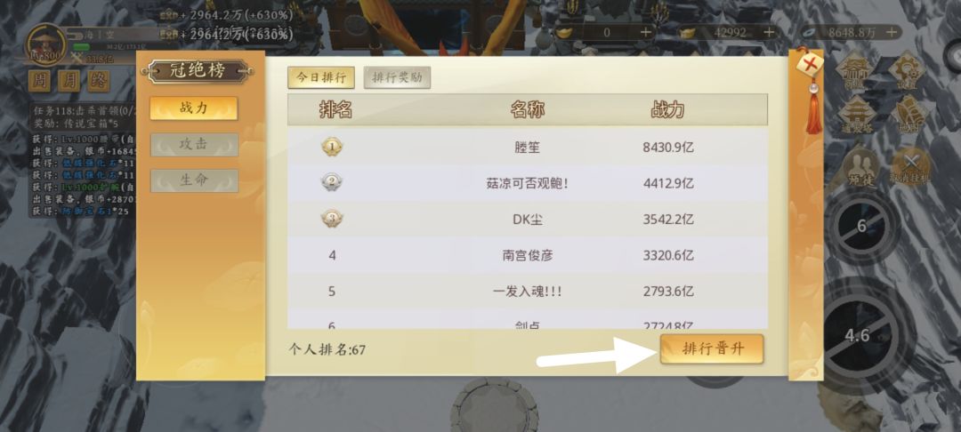Viewport: 961px width, 432px height.
Task: Open the 地图 map scroll icon
Action: [909, 115]
